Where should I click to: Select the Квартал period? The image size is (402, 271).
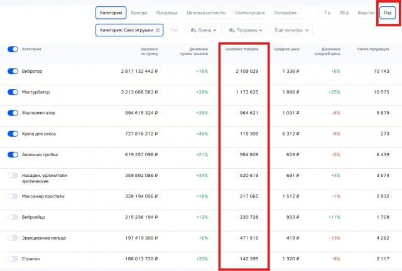coord(366,13)
